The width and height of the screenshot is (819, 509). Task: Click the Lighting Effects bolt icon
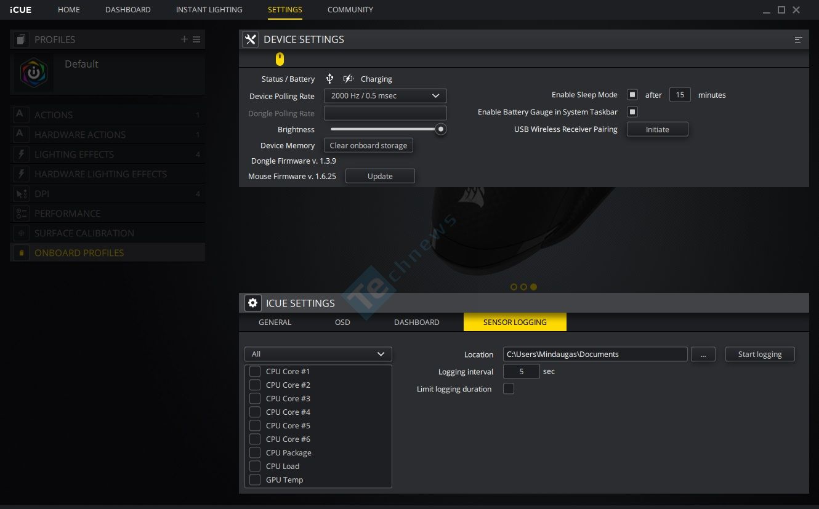[21, 154]
